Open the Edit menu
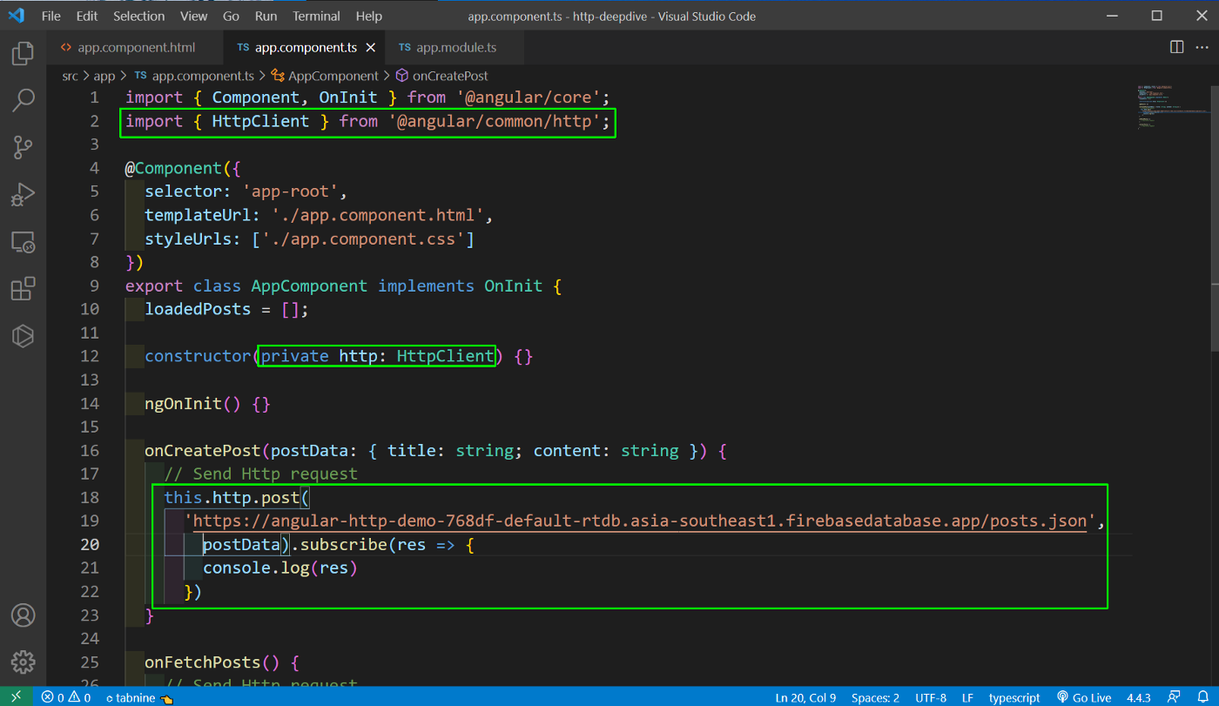This screenshot has height=706, width=1219. [x=87, y=16]
